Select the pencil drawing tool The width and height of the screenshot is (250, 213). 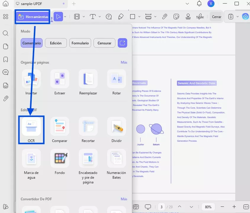pyautogui.click(x=121, y=17)
